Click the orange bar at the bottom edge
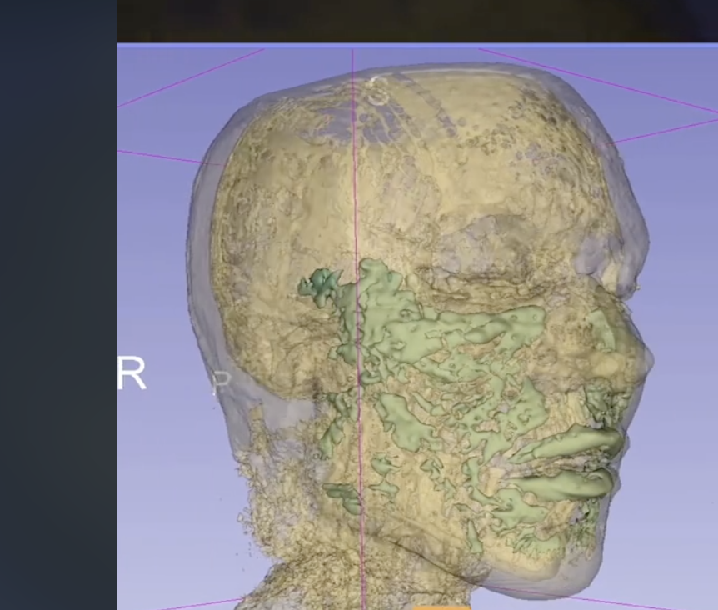 click(x=441, y=607)
